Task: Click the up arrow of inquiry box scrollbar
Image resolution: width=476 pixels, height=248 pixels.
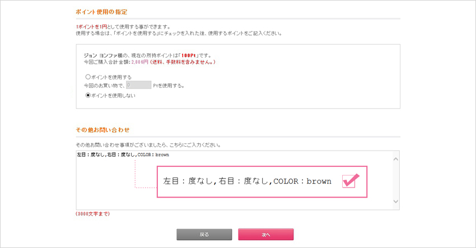Action: tap(396, 159)
